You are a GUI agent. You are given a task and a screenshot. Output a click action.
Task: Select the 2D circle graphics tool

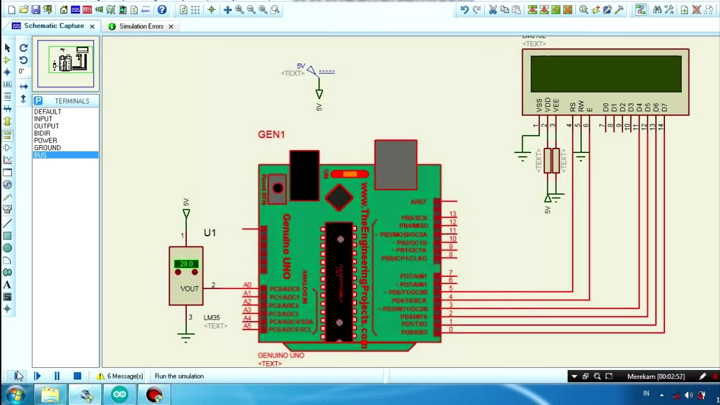[x=7, y=248]
